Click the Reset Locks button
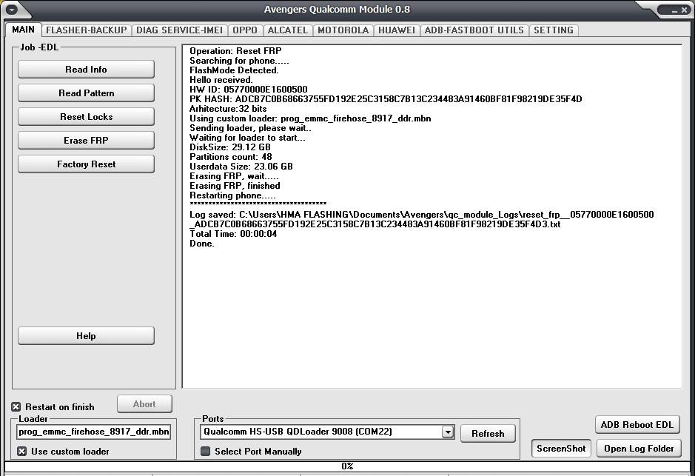Image resolution: width=695 pixels, height=476 pixels. click(86, 117)
